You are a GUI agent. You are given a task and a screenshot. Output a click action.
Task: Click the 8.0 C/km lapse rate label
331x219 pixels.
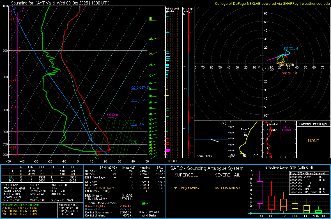(x=112, y=115)
